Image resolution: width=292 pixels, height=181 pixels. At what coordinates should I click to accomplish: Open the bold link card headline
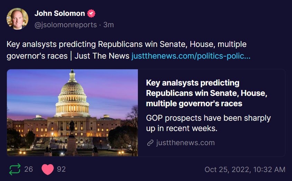coord(206,93)
